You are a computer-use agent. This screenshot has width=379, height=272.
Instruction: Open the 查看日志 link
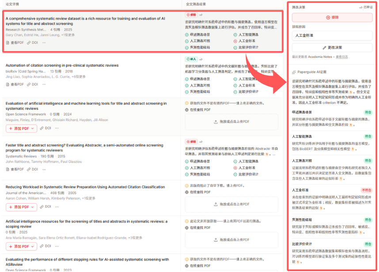342,57
